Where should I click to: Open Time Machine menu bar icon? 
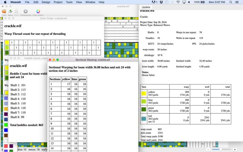tap(167, 2)
